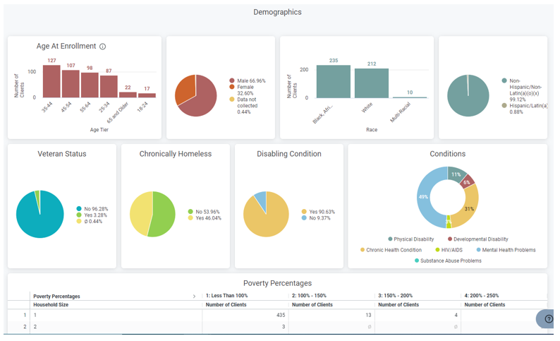Click the 11% Physical Disability donut segment
This screenshot has width=560, height=341.
456,174
